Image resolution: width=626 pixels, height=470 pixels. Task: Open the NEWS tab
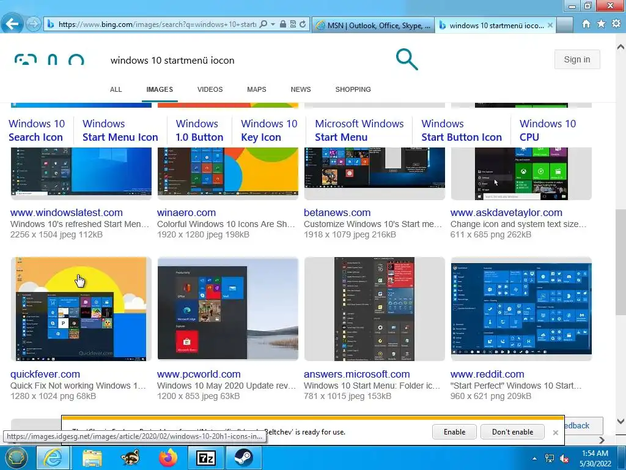click(x=301, y=89)
